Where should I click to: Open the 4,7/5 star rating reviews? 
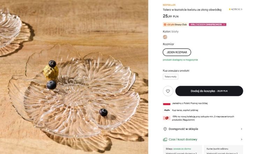pyautogui.click(x=236, y=9)
